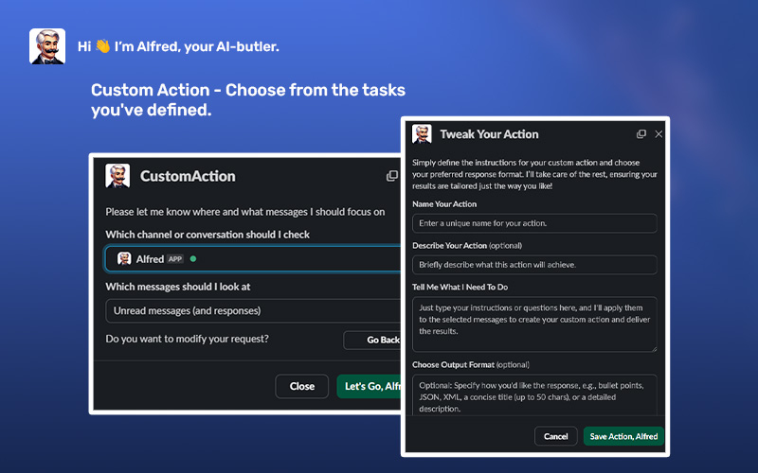This screenshot has height=473, width=758.
Task: Click the Close button in CustomAction dialog
Action: point(302,386)
